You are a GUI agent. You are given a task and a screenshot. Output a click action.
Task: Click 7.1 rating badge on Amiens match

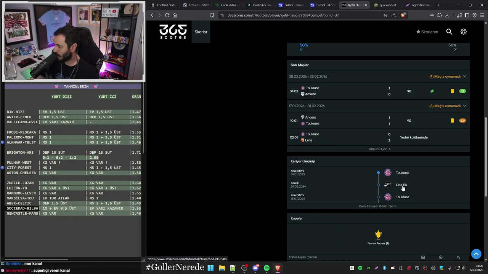(462, 91)
